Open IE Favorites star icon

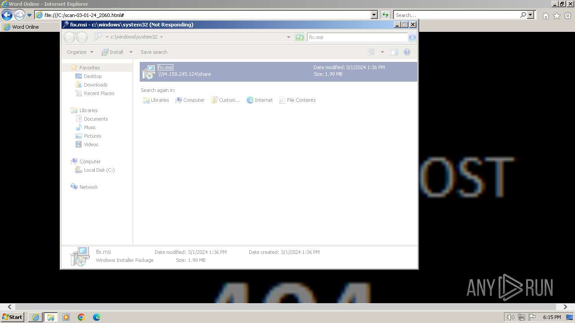click(x=557, y=16)
